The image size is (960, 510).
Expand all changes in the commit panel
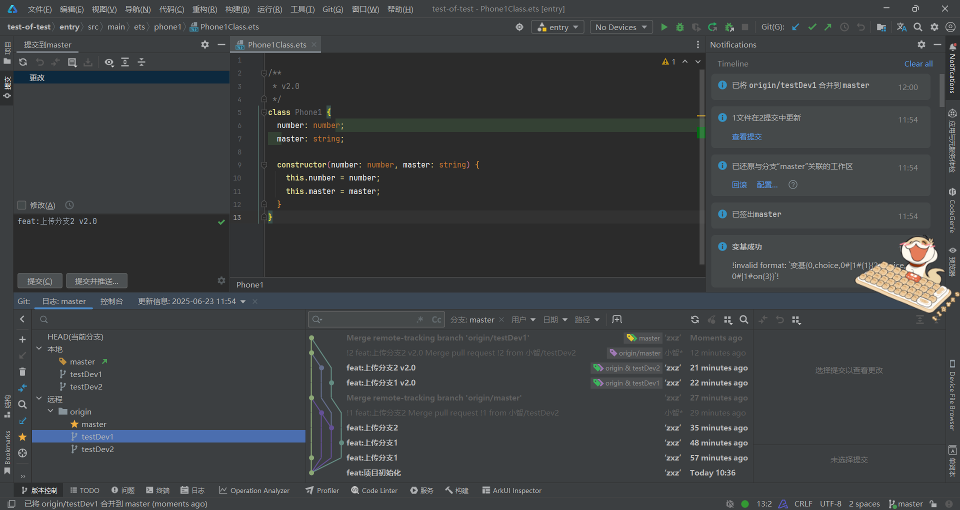pos(125,62)
